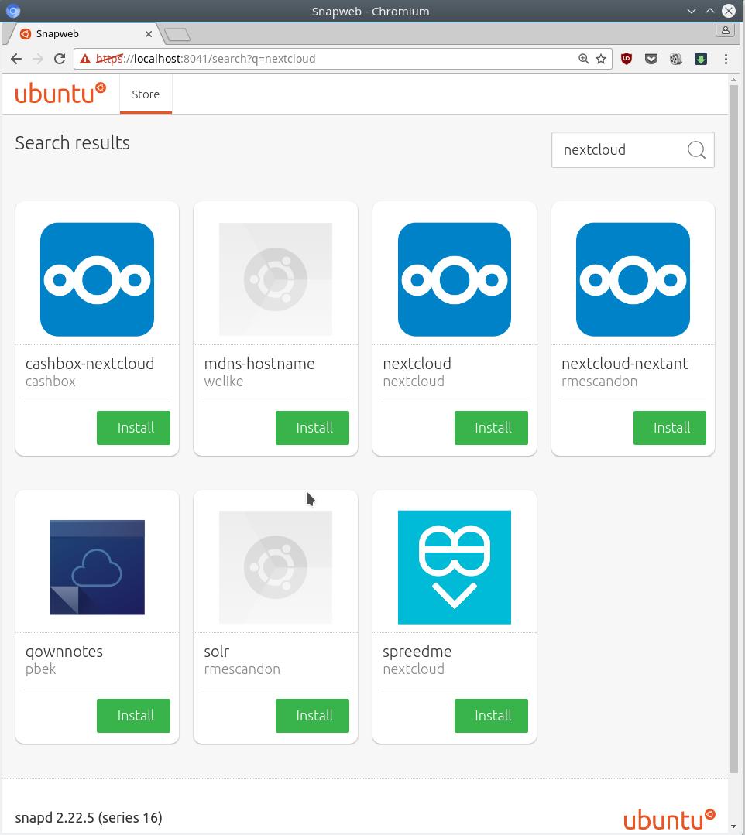The width and height of the screenshot is (745, 835).
Task: Go back with the browser back arrow
Action: tap(16, 59)
